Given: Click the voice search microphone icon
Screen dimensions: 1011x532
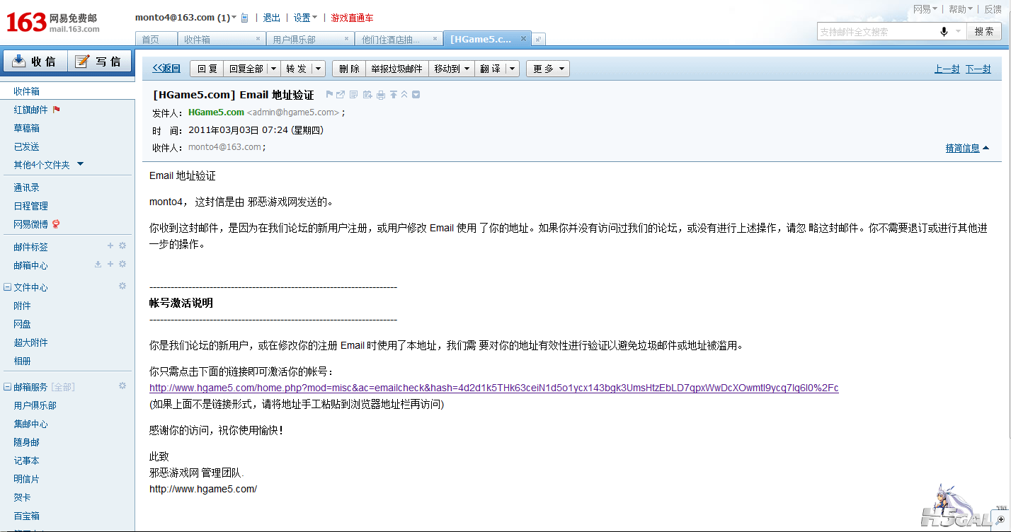Looking at the screenshot, I should 944,32.
